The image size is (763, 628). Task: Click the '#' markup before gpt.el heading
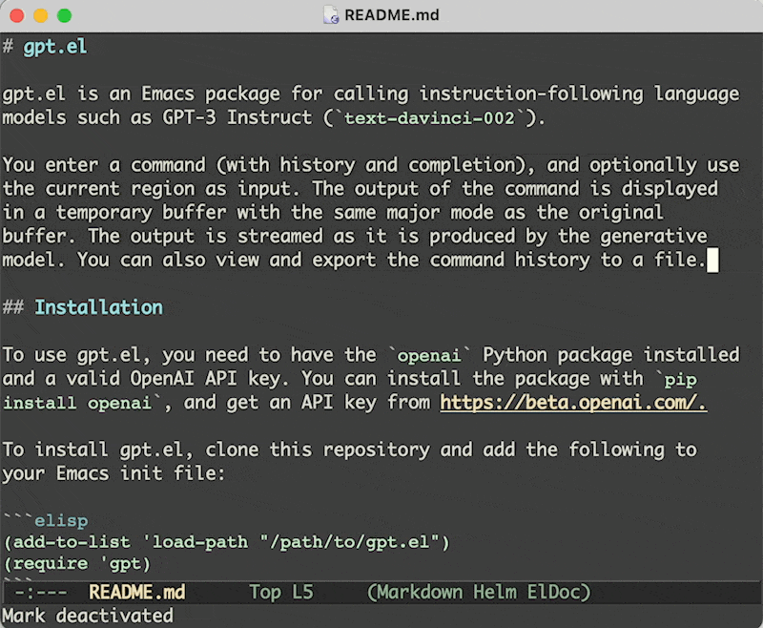(8, 47)
